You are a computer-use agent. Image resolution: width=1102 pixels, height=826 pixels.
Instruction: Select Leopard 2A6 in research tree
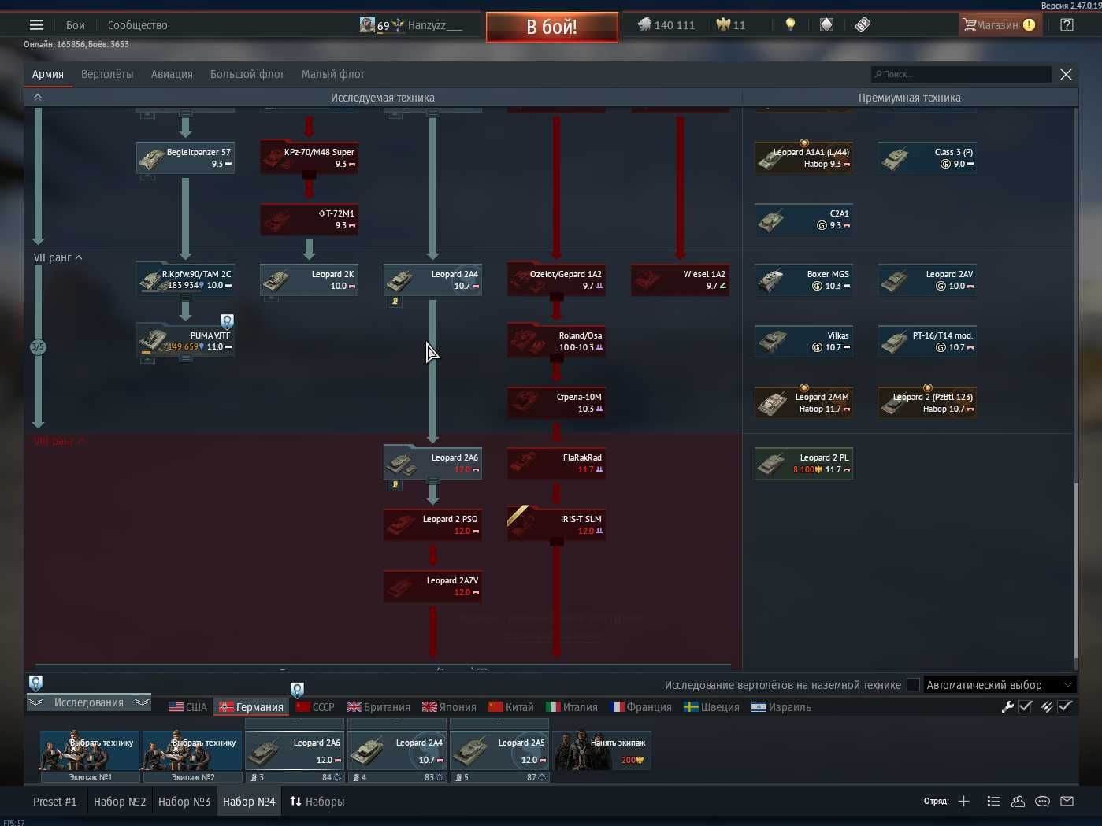pos(432,463)
